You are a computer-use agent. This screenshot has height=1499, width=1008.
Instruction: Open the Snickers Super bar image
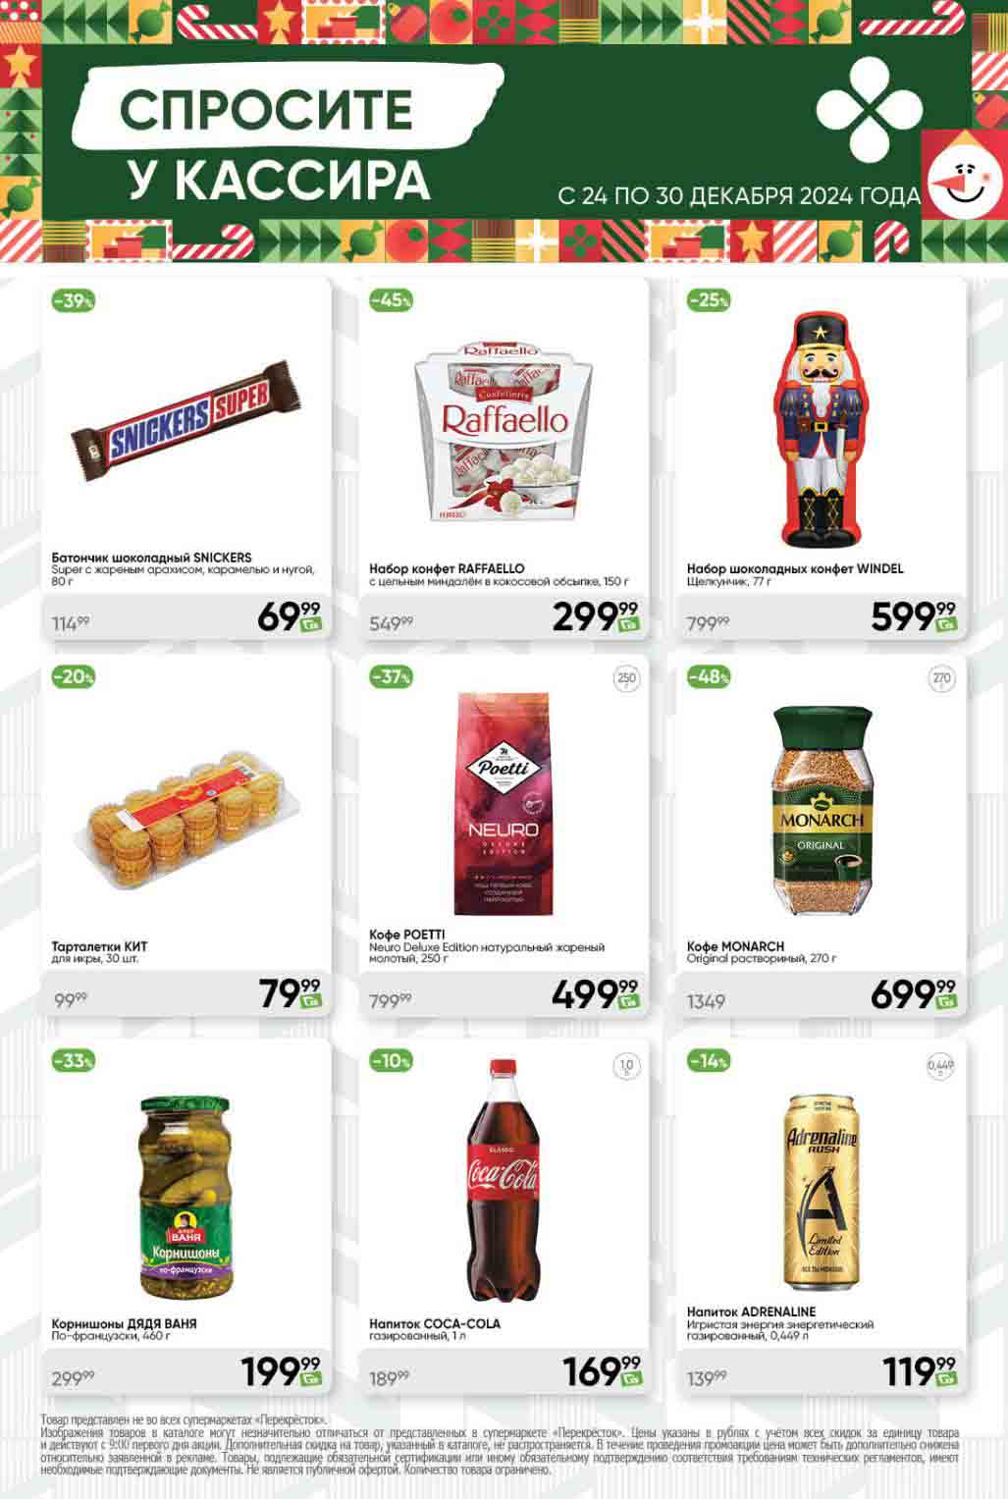point(186,419)
